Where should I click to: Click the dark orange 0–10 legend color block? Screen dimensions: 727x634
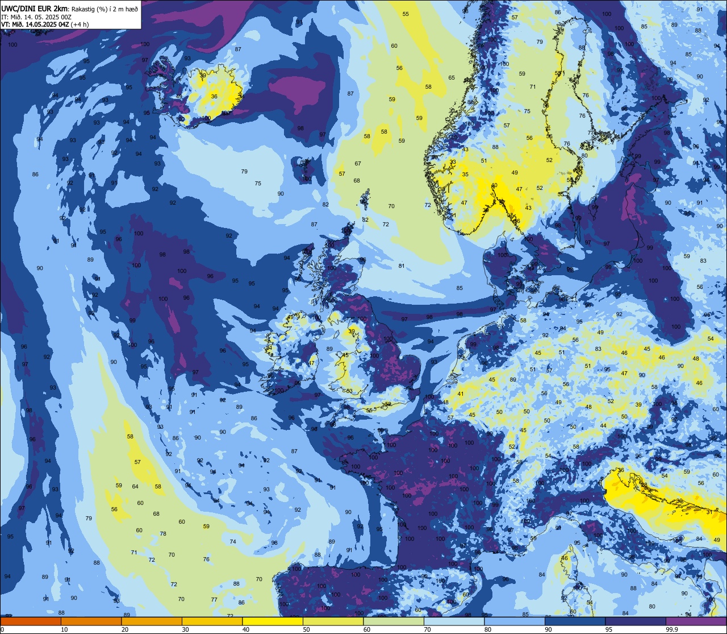coord(31,621)
